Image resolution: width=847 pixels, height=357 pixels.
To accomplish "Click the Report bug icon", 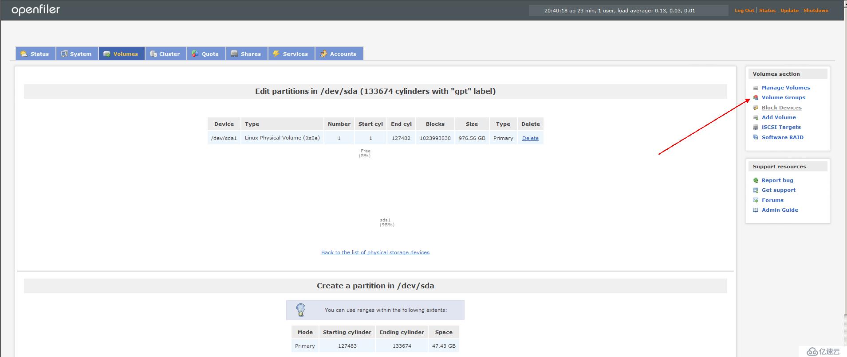I will point(756,180).
